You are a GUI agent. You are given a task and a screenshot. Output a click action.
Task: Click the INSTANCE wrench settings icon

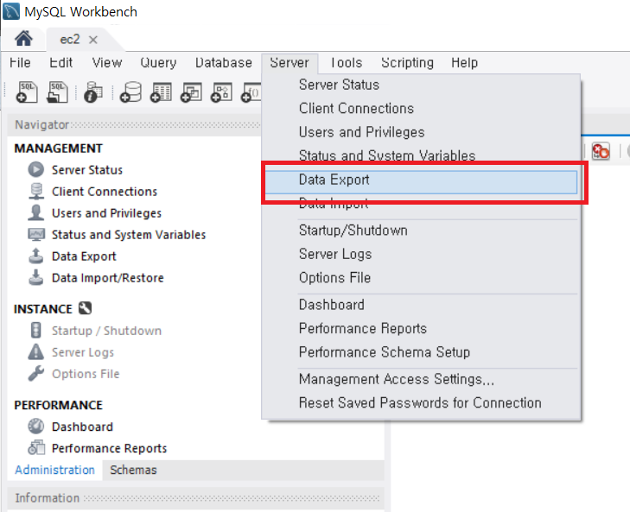pos(86,308)
